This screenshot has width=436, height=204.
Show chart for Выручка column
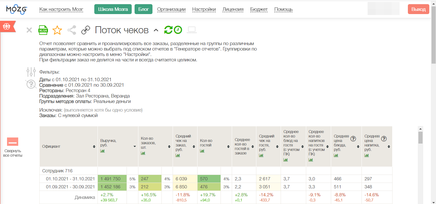click(x=103, y=151)
